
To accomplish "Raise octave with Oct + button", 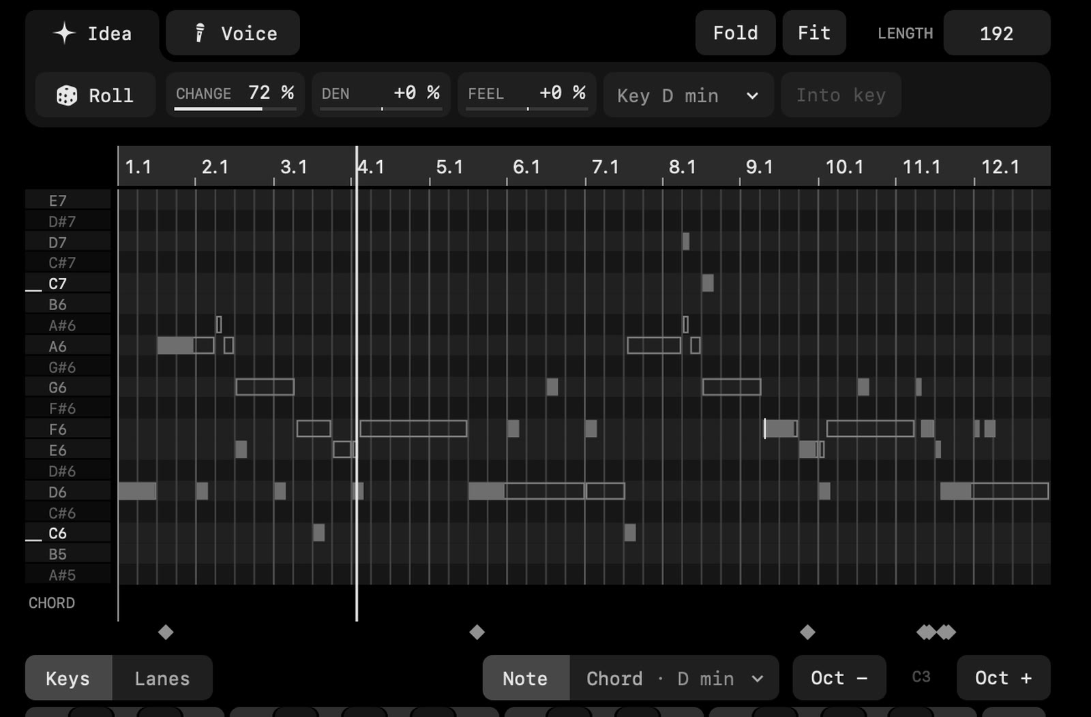I will coord(1003,677).
